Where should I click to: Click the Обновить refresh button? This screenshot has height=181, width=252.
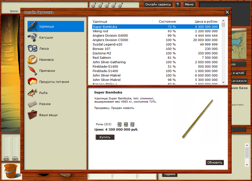[x=215, y=163]
